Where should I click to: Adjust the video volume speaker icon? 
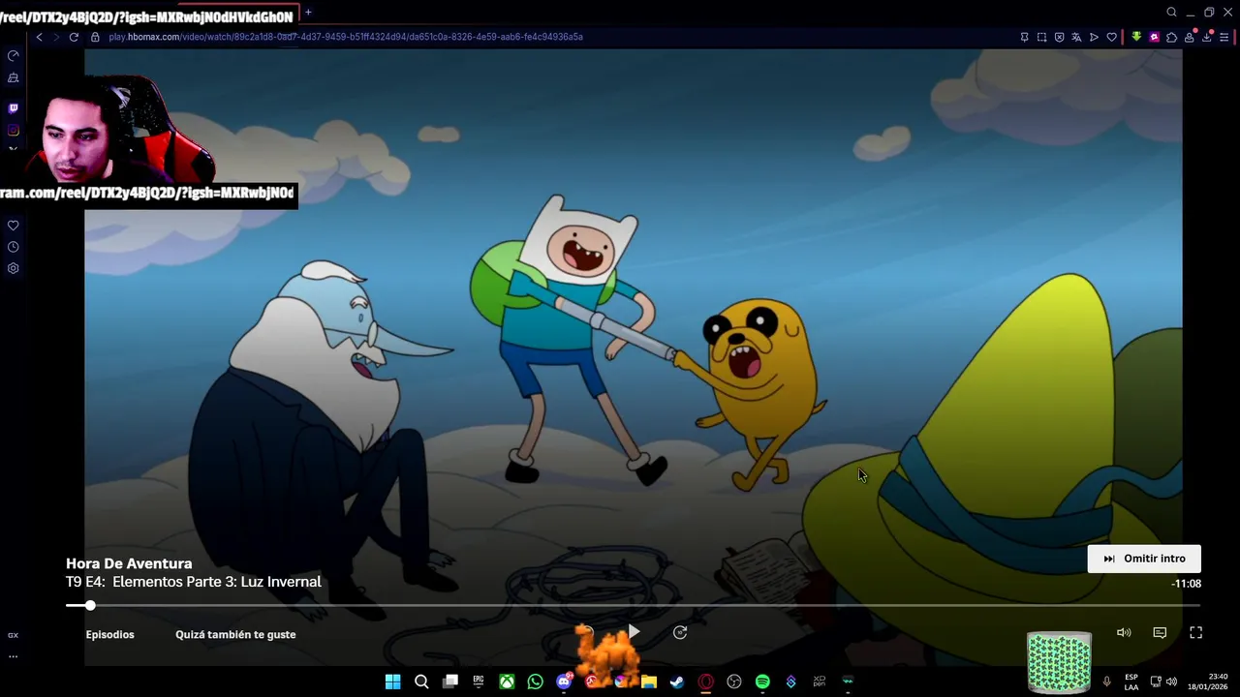point(1124,632)
